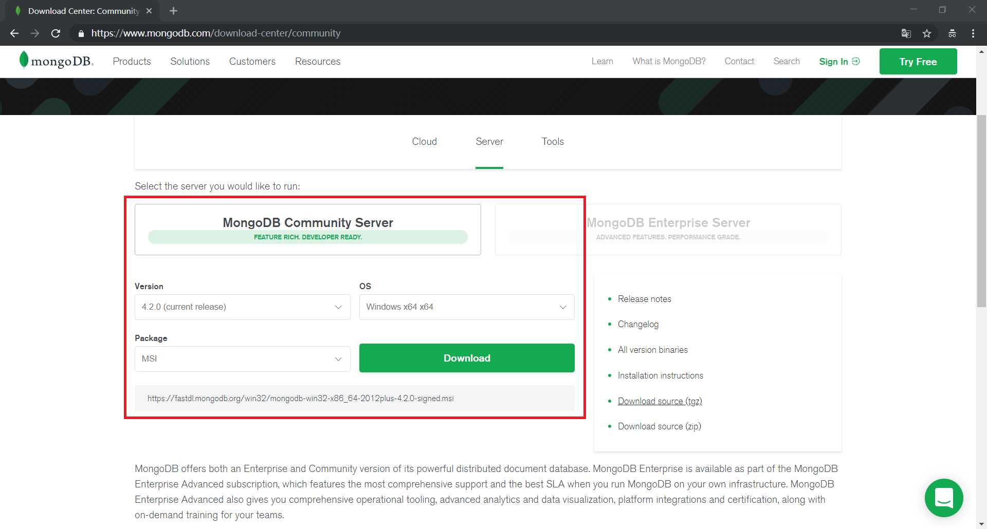Click the browser address bar URL
Screen dimensions: 987x529
[216, 33]
